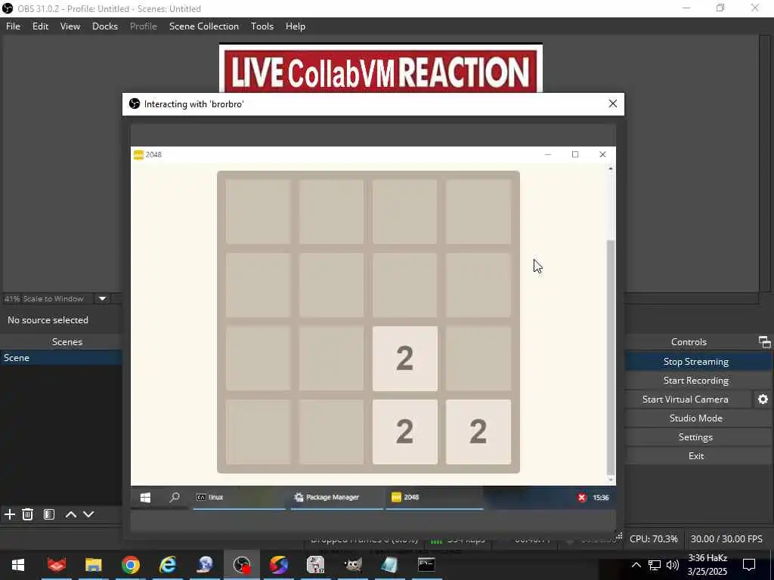Click the Exit button in Controls
The width and height of the screenshot is (774, 580).
(x=695, y=455)
